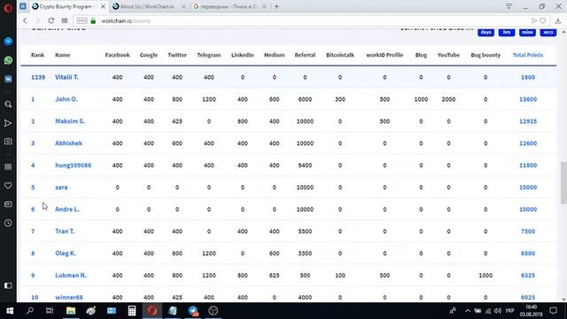Close the About Us WorkChain tab
This screenshot has width=567, height=319.
coord(183,6)
